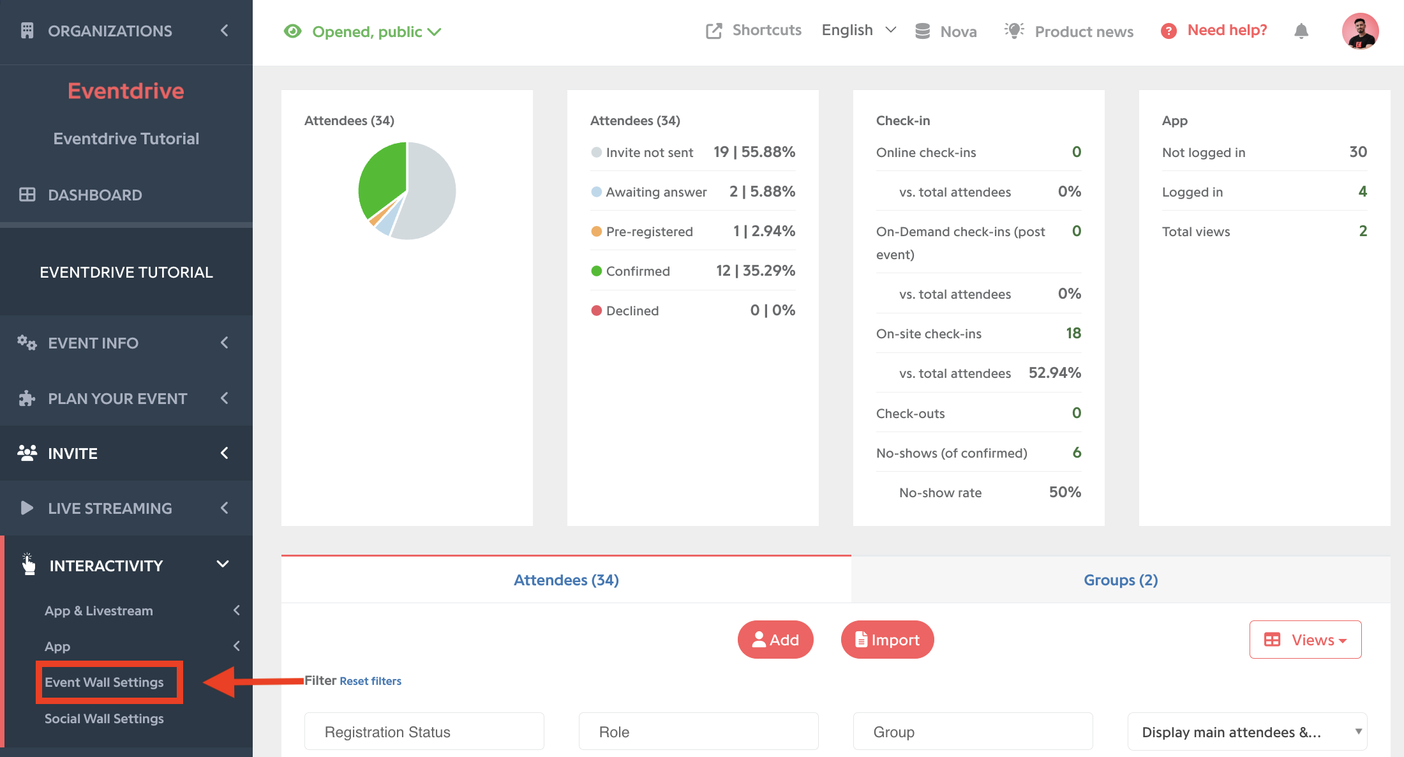Click the Organizations building icon
The height and width of the screenshot is (757, 1404).
pos(27,31)
